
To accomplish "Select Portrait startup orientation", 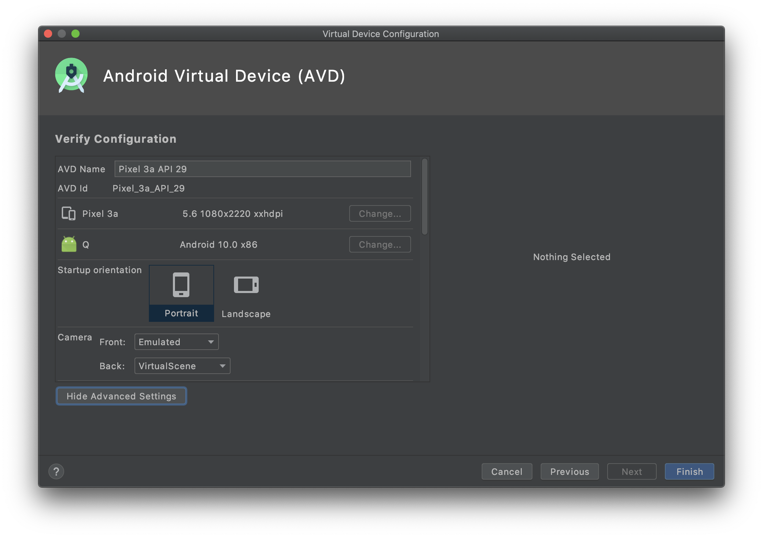I will pos(181,313).
